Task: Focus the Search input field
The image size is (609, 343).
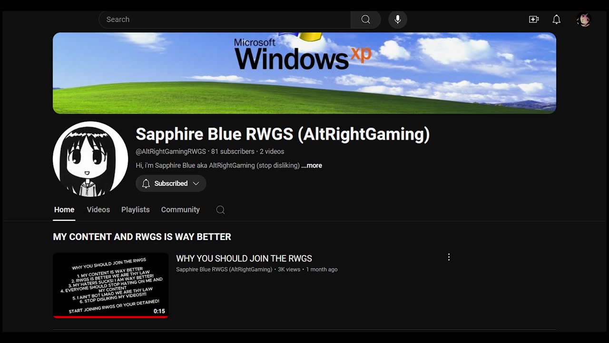Action: pyautogui.click(x=225, y=20)
